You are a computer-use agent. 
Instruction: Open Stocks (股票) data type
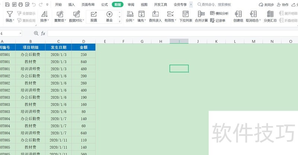point(94,17)
